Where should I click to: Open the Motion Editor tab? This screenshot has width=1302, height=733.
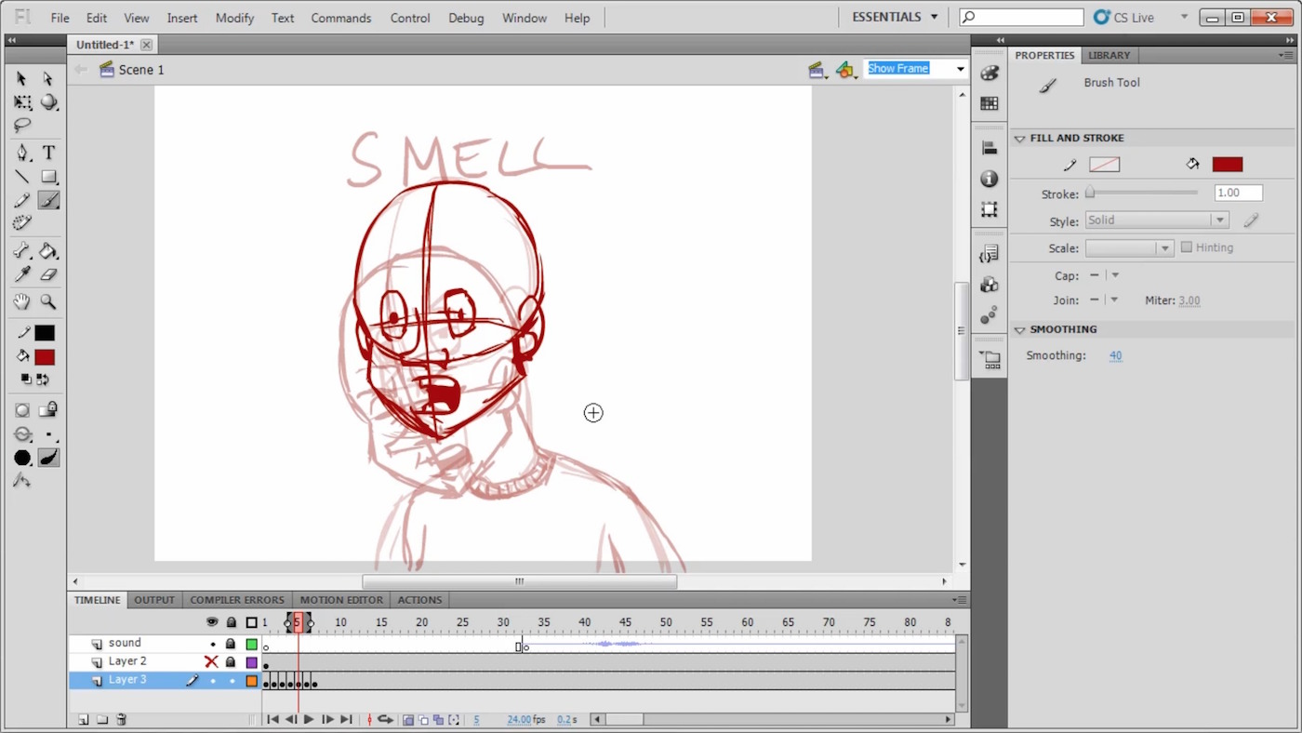pyautogui.click(x=340, y=600)
